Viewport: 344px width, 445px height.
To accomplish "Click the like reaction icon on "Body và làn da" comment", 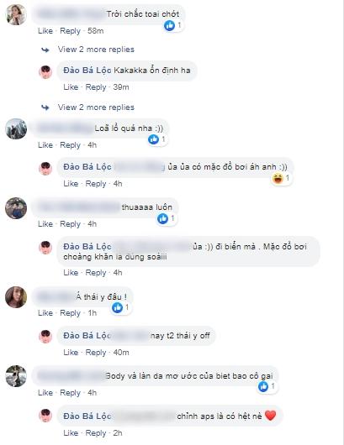I will pos(263,386).
